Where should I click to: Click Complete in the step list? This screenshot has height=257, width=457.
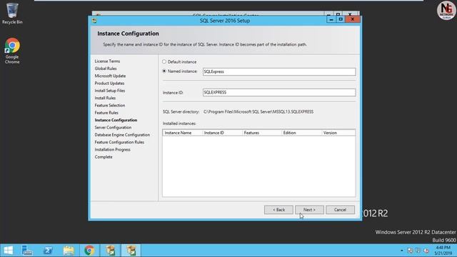click(104, 157)
